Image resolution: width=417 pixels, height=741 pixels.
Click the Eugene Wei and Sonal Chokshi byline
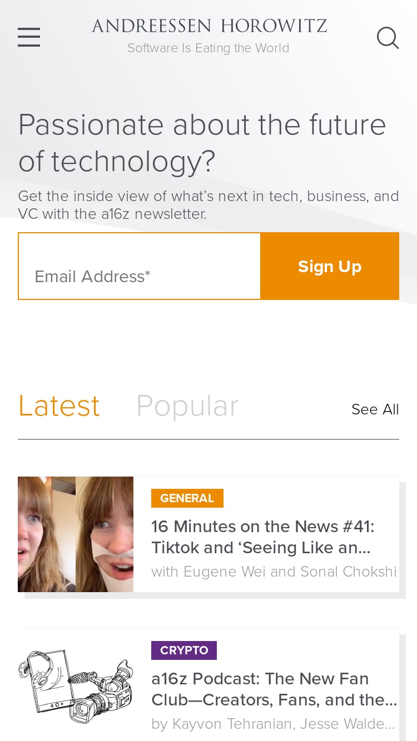pos(274,572)
